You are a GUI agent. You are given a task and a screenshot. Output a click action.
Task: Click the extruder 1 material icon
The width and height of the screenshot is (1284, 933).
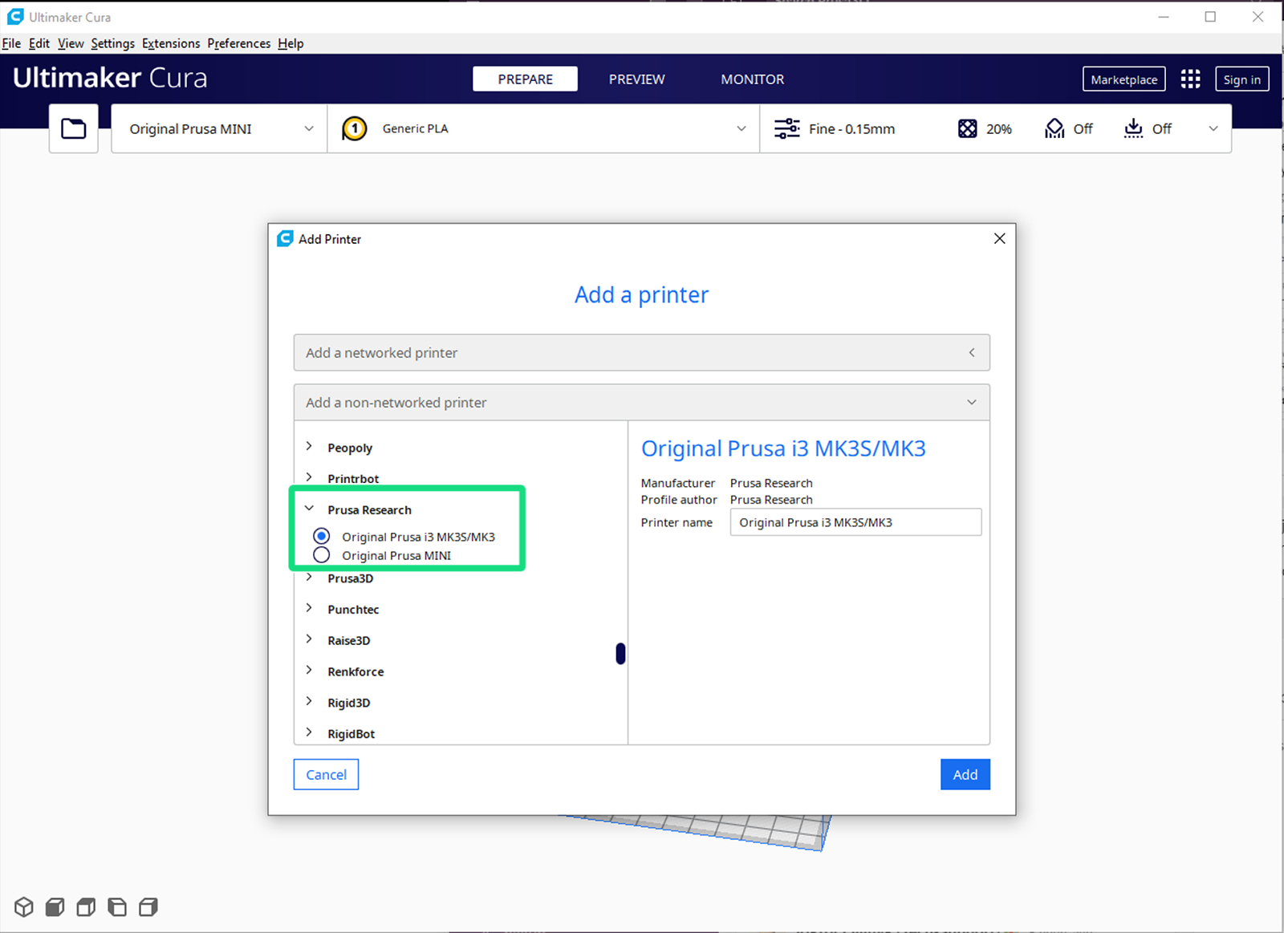tap(354, 128)
